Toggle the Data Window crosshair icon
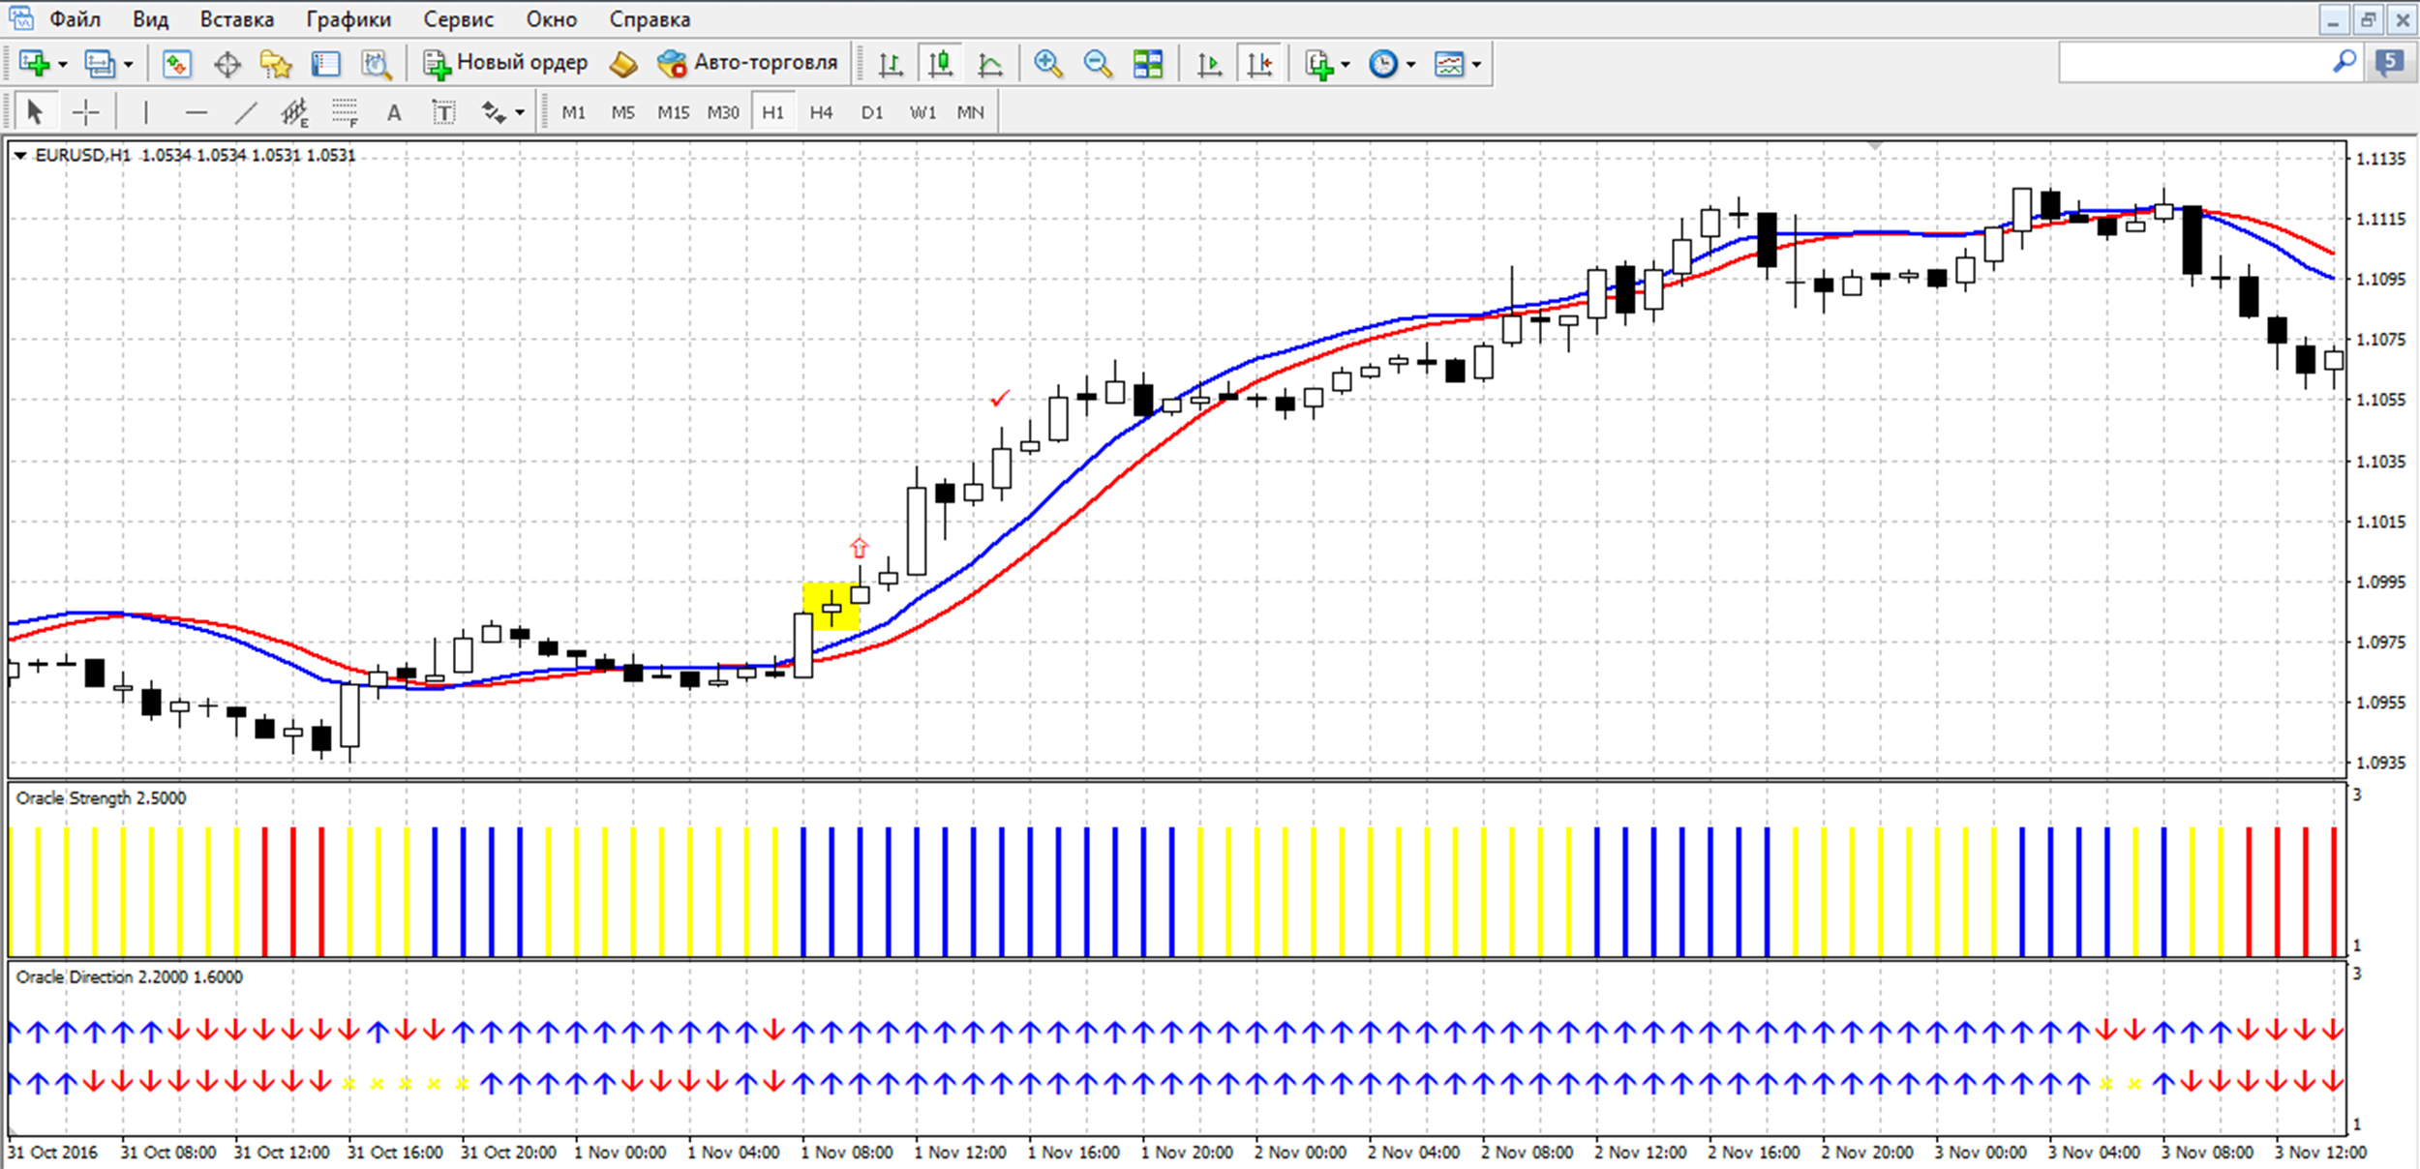Screen dimensions: 2420x1169 coord(227,65)
